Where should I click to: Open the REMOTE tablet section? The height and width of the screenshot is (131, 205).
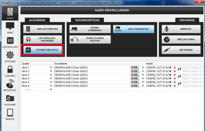pyautogui.click(x=10, y=115)
